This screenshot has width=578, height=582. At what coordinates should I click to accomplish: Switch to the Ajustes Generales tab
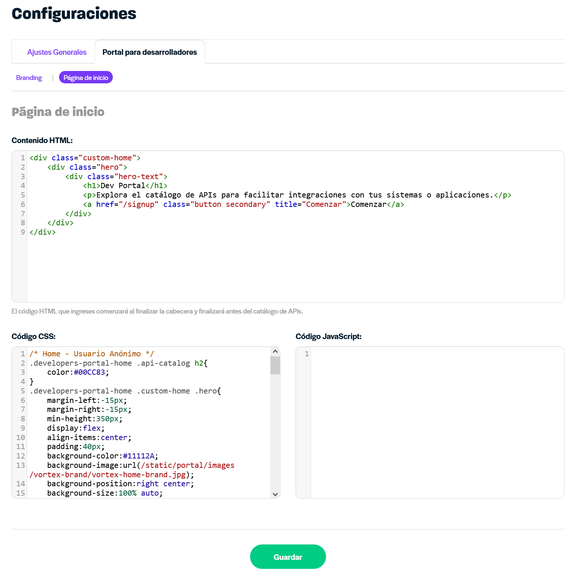coord(57,52)
